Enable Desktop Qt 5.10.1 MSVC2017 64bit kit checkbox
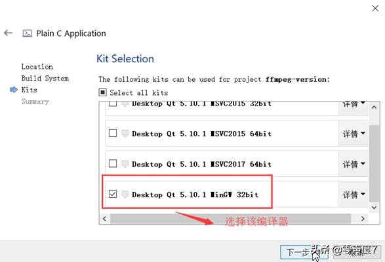The height and width of the screenshot is (262, 385). point(113,164)
